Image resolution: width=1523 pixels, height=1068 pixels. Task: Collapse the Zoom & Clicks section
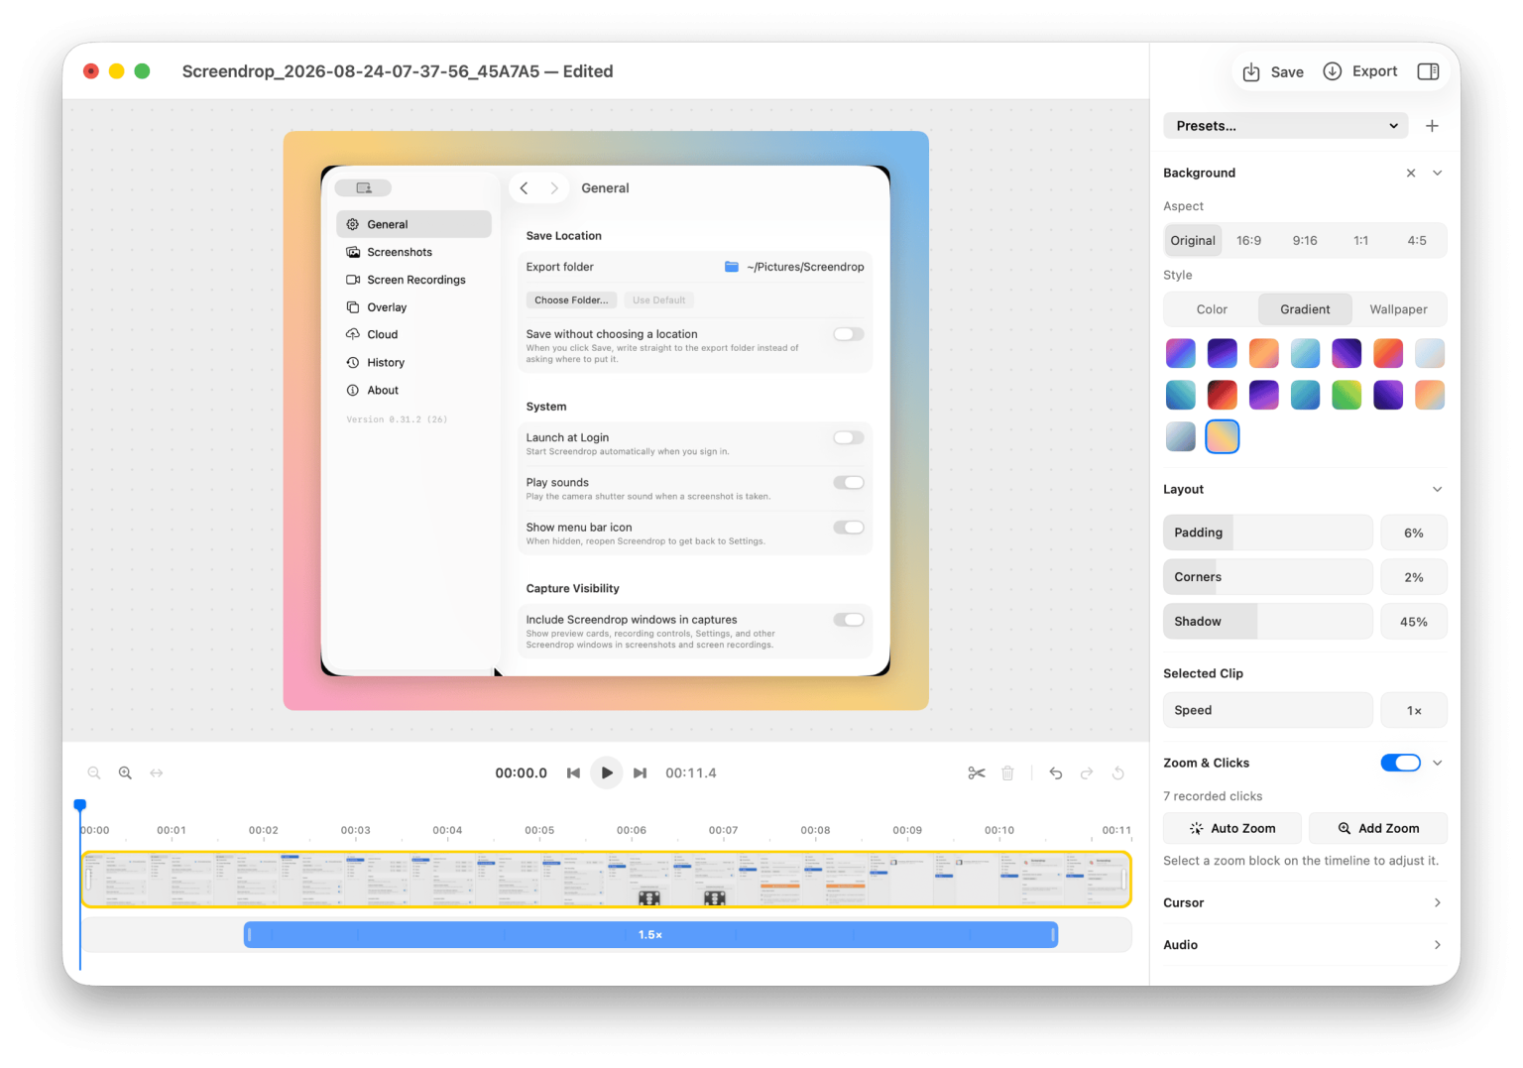pyautogui.click(x=1438, y=763)
